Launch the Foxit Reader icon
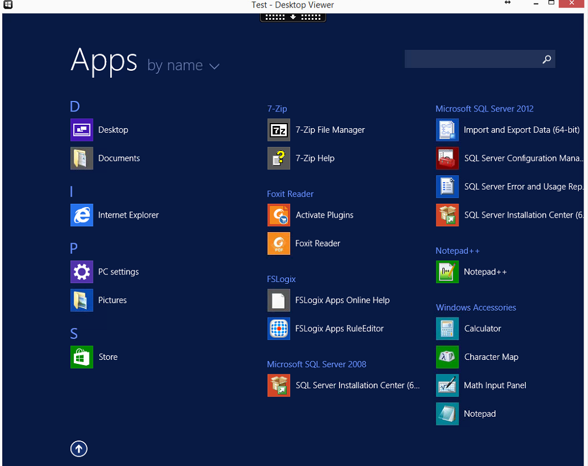 pos(279,243)
